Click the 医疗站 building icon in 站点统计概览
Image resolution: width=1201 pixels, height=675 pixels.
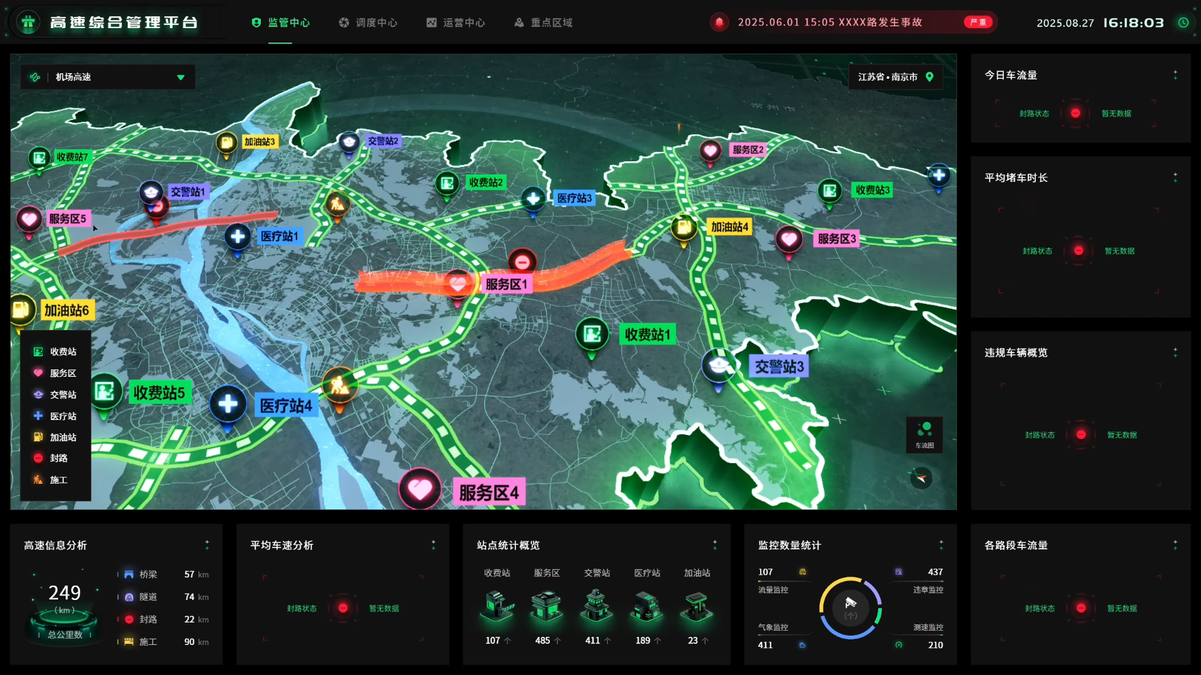point(647,606)
